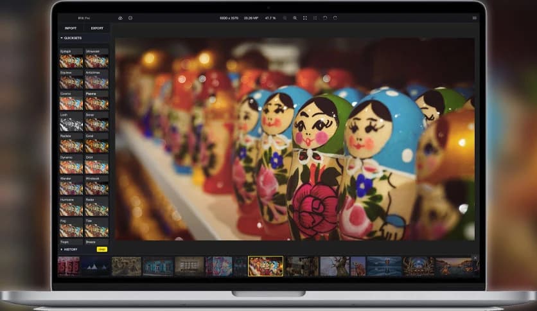
Task: Click the main nesting dolls preview image
Action: (295, 139)
